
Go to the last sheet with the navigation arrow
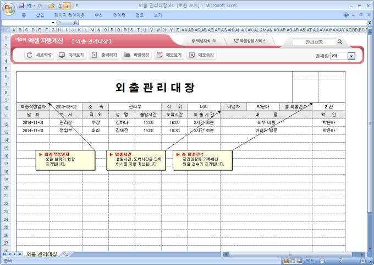[x=20, y=254]
